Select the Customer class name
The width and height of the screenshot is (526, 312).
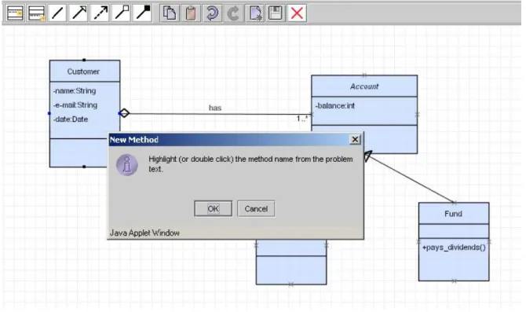pos(83,72)
